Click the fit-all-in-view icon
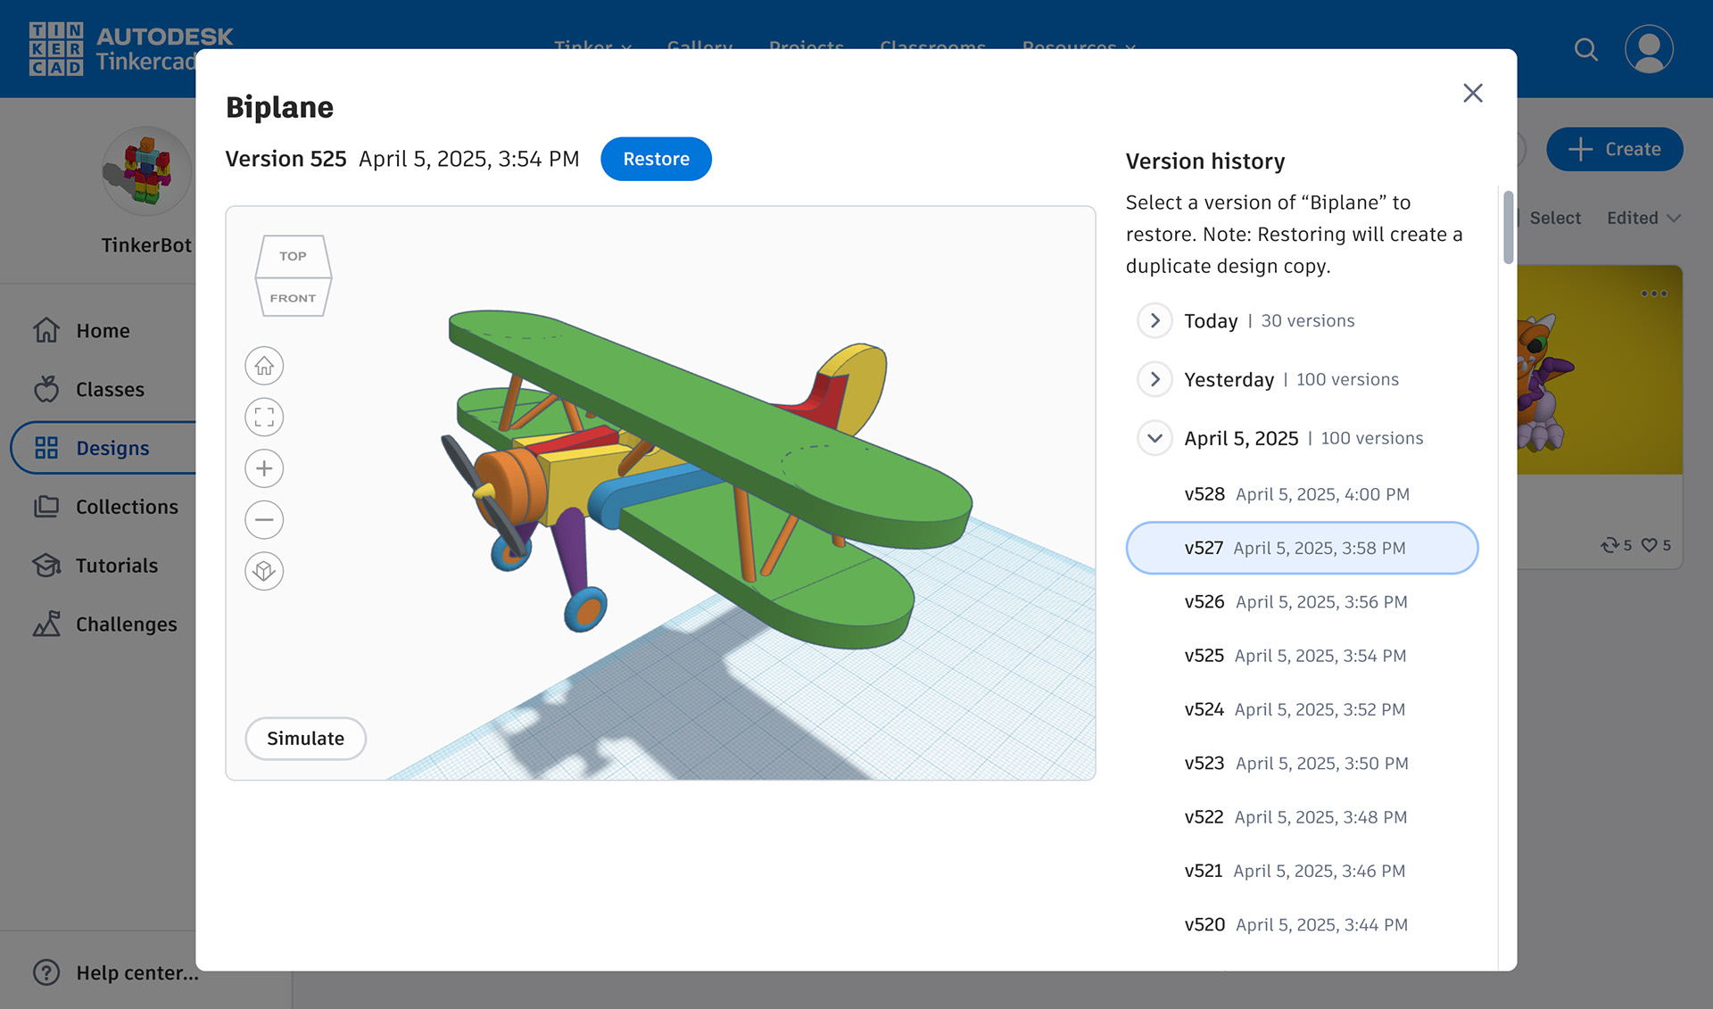 tap(264, 417)
